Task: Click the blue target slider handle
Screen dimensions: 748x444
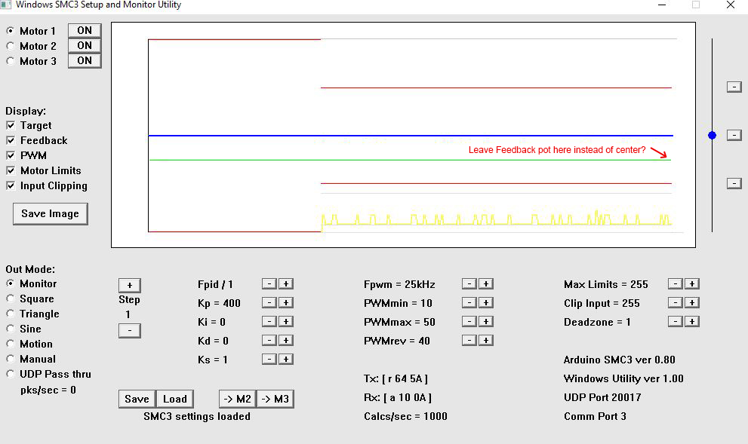Action: coord(713,135)
